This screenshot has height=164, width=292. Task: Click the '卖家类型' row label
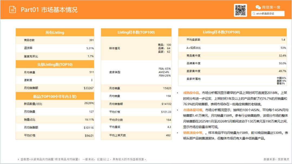pos(115,72)
